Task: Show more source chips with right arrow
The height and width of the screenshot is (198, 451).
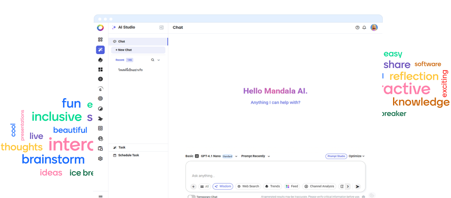Action: coord(347,187)
